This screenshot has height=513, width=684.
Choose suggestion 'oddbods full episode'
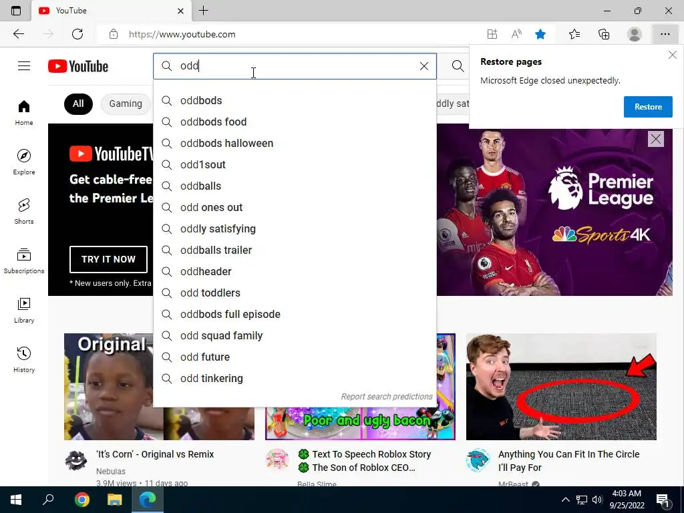tap(295, 314)
